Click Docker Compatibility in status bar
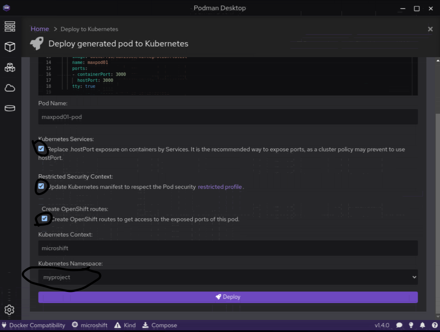The height and width of the screenshot is (332, 440). click(33, 325)
